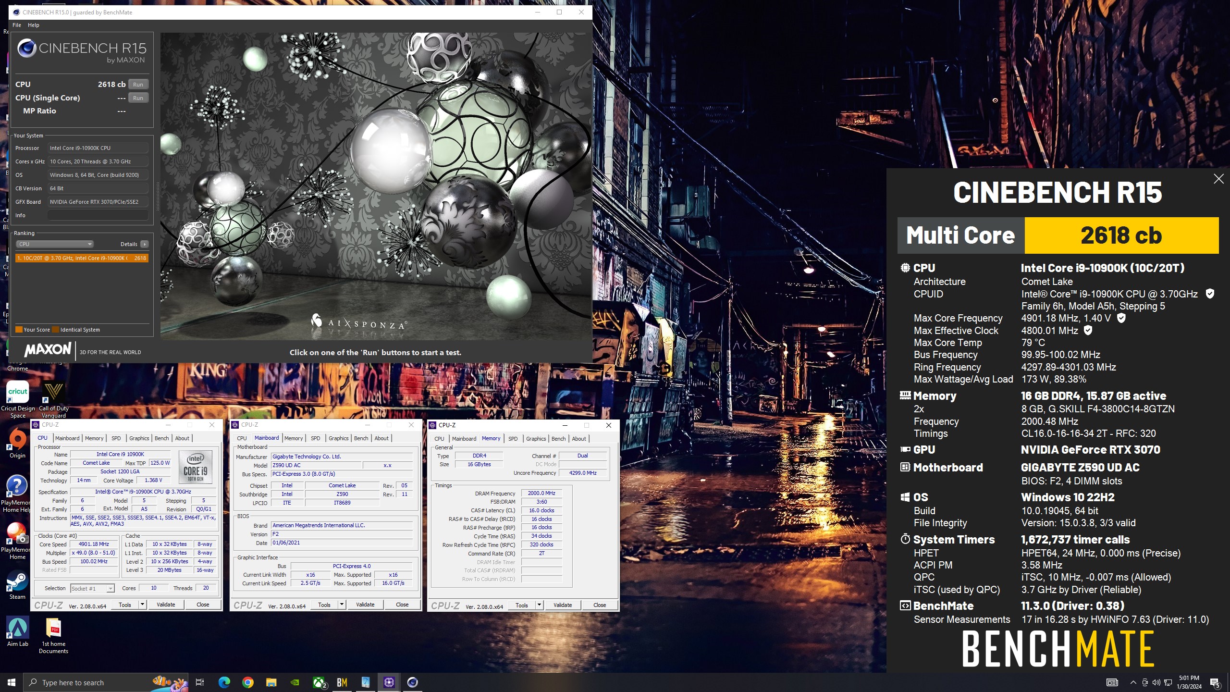Click the Details arrow in Ranking

coord(144,244)
